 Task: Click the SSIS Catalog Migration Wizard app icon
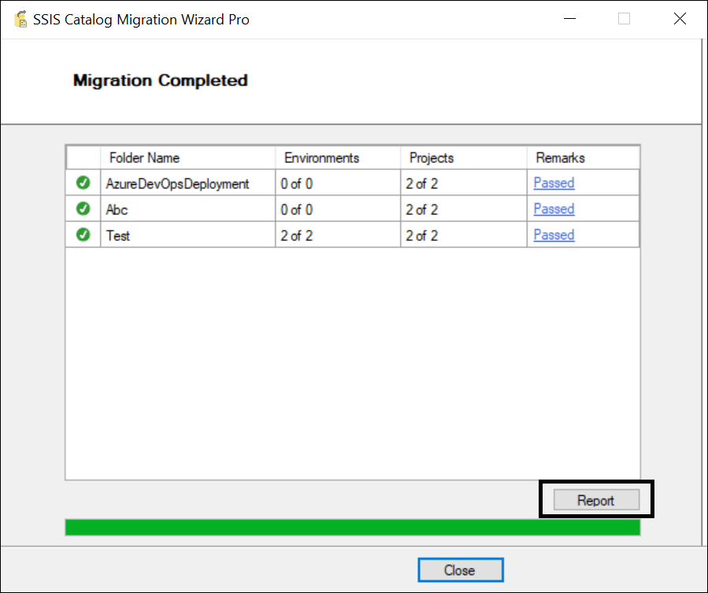click(20, 20)
